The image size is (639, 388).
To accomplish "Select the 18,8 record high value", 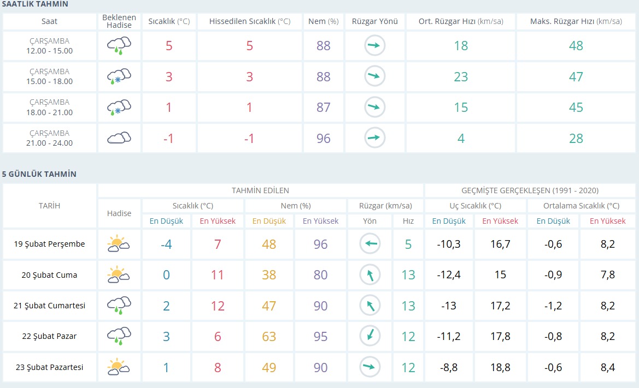I will coord(500,367).
